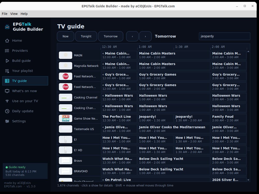Viewport: 259px width, 194px height.
Task: Click the TV guide grid icon
Action: tap(7, 81)
